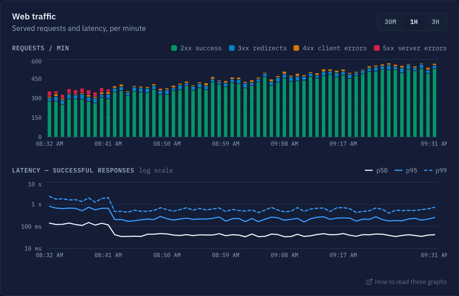Click the external link icon beside How to read
The image size is (459, 296).
pos(369,282)
